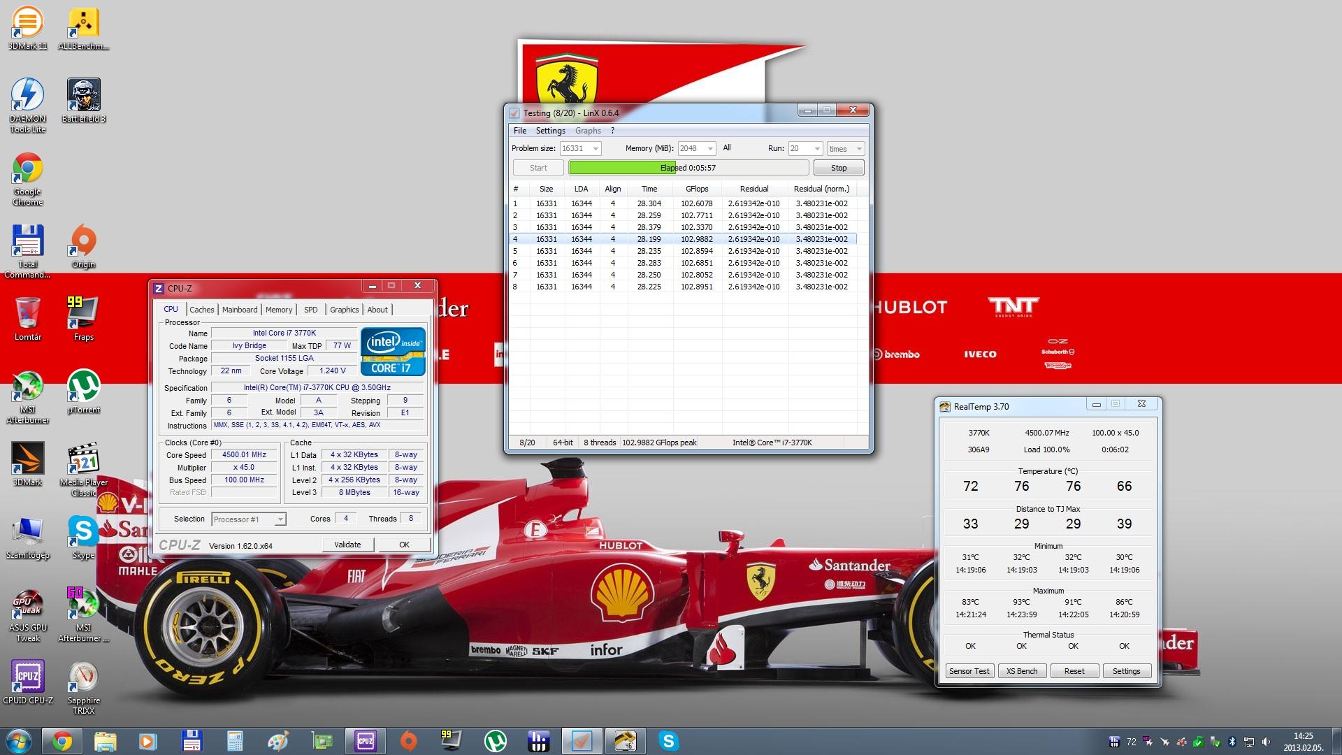Viewport: 1342px width, 755px height.
Task: Switch to the Memory tab in CPU-Z
Action: click(279, 310)
